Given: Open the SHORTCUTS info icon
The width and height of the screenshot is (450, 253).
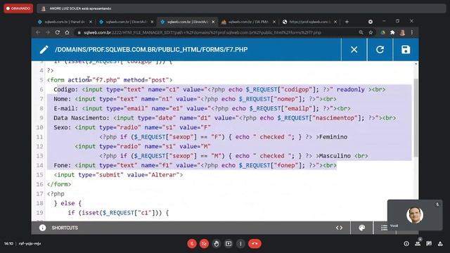Looking at the screenshot, I should point(42,228).
